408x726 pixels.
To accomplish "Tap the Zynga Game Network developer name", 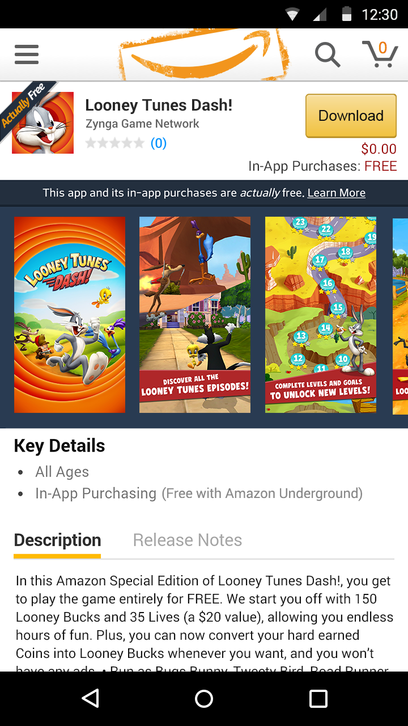I will [x=142, y=124].
